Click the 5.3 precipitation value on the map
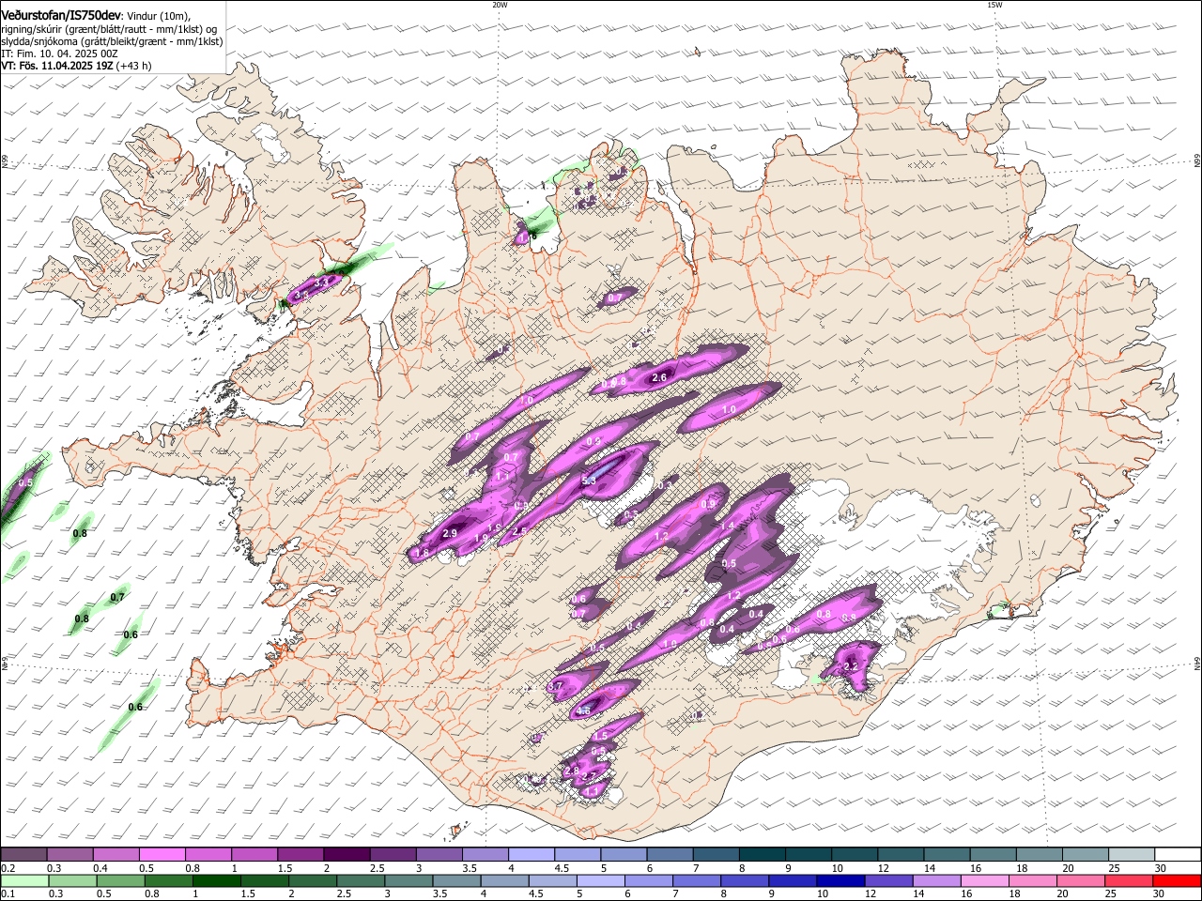The width and height of the screenshot is (1202, 901). click(589, 481)
